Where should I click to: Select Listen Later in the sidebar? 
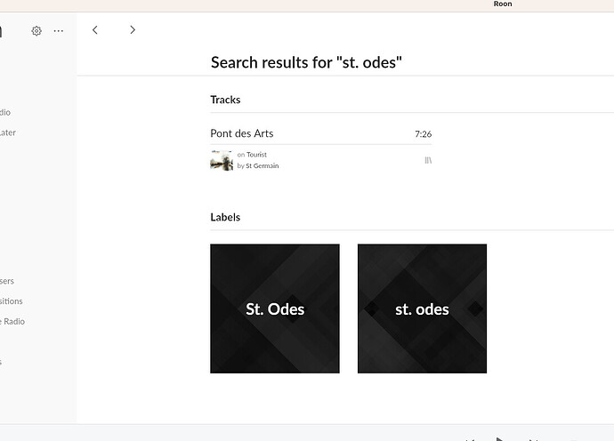[x=8, y=132]
